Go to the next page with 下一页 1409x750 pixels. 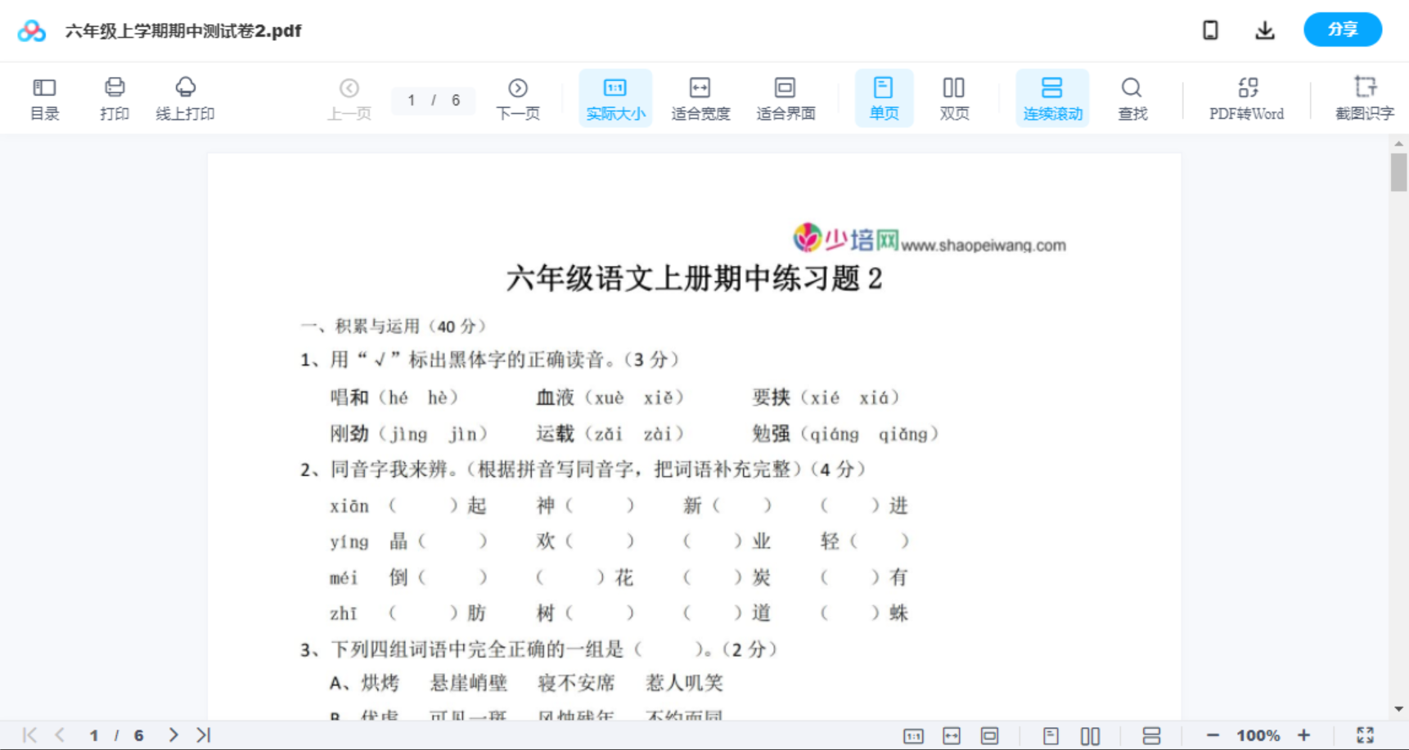pos(518,98)
